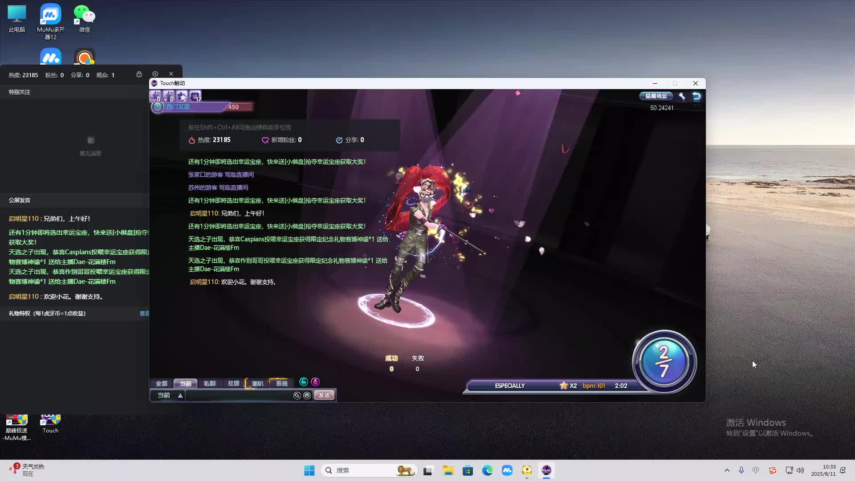Show hidden system tray icons chevron

(727, 470)
